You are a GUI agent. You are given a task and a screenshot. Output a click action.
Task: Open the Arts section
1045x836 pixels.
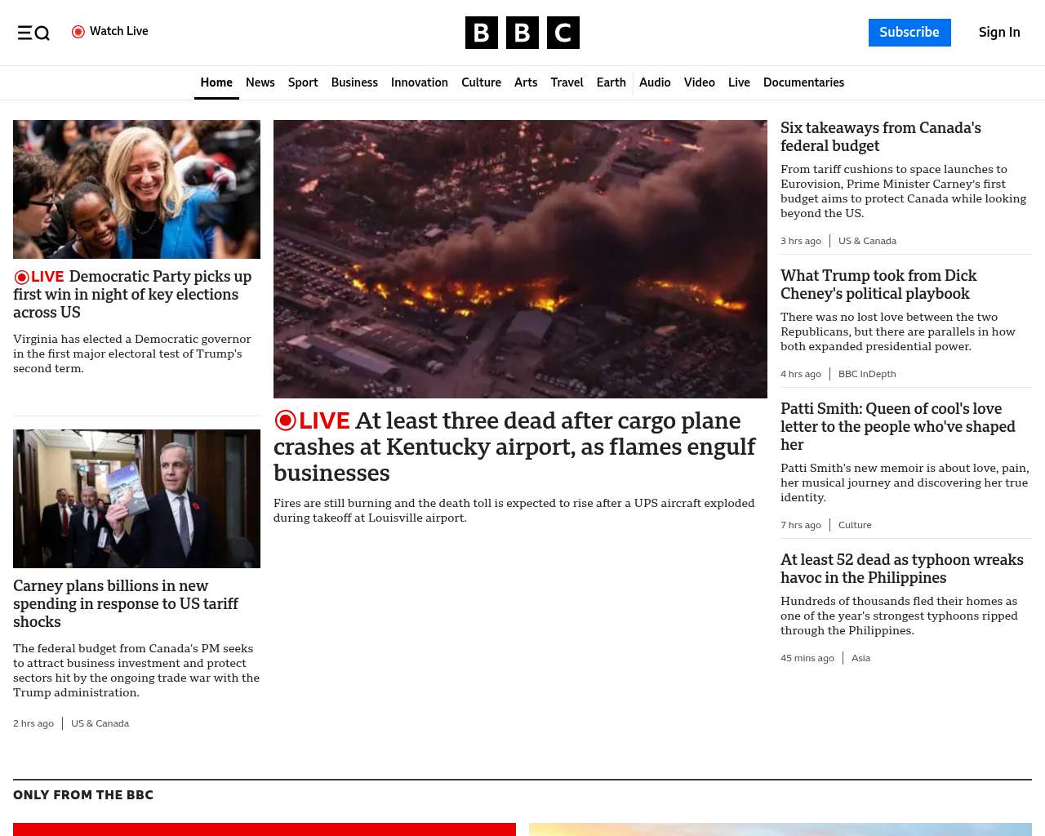coord(526,82)
